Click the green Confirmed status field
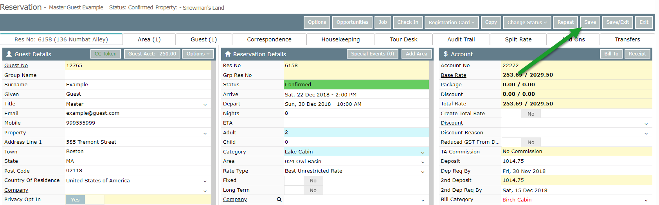Viewport: 659px width, 205px height. tap(357, 85)
